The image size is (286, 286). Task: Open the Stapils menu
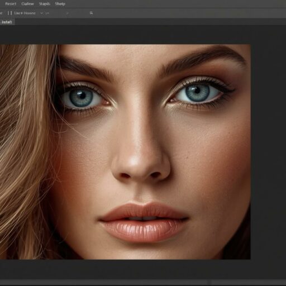[45, 4]
